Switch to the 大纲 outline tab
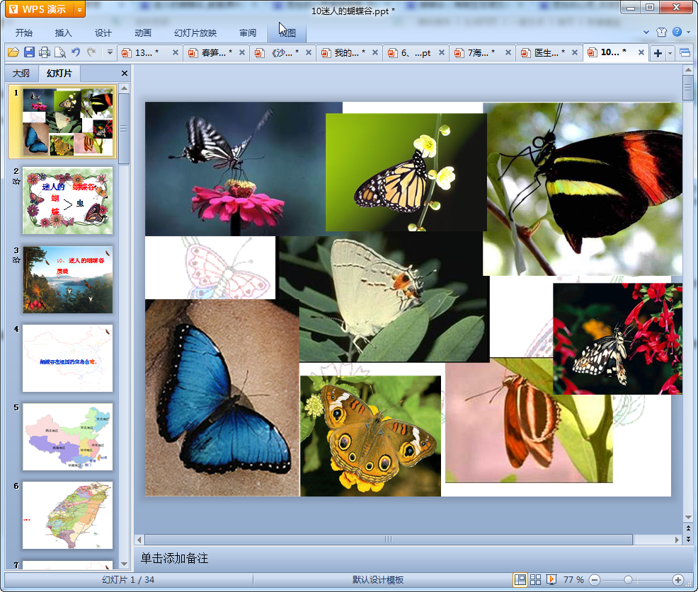This screenshot has width=698, height=592. 21,74
